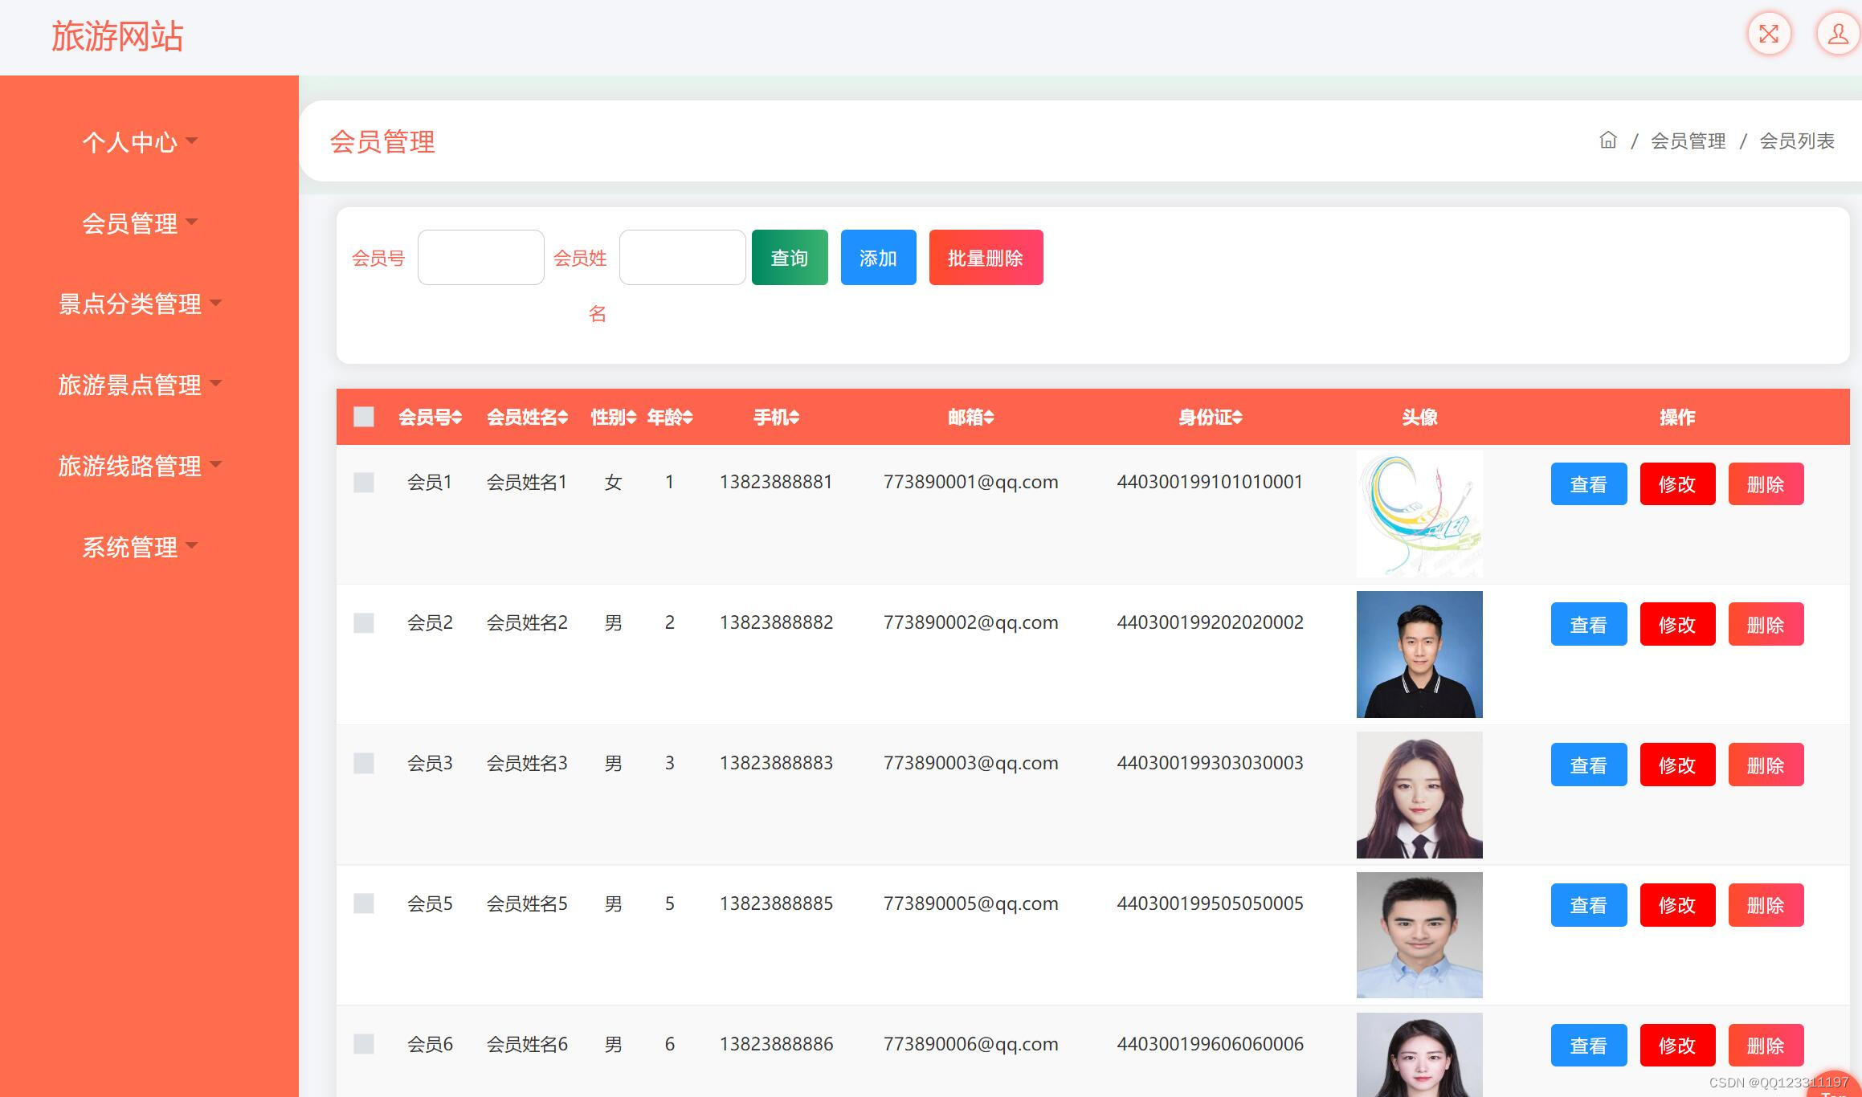Select phone number 13823888882 cell
Image resolution: width=1862 pixels, height=1097 pixels.
776,622
